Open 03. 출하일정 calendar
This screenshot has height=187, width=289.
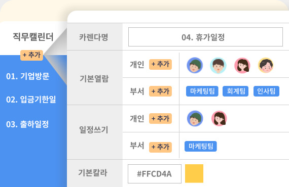point(27,124)
